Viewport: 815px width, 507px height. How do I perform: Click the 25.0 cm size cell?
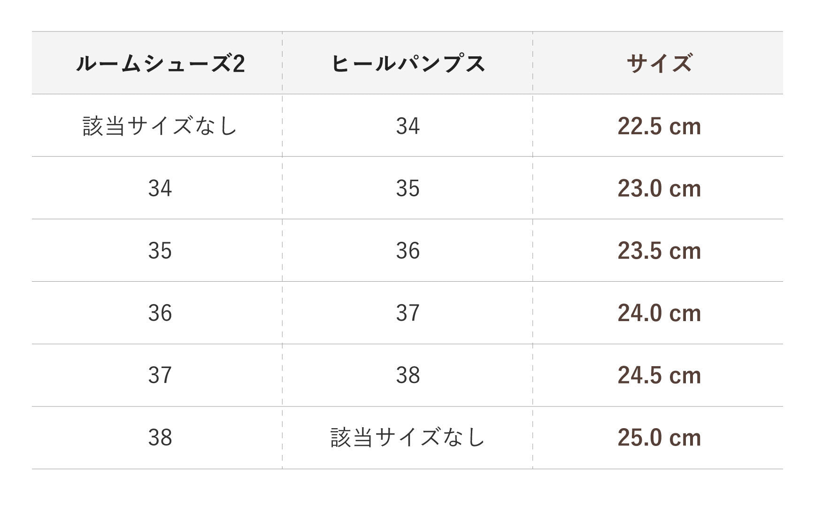659,438
